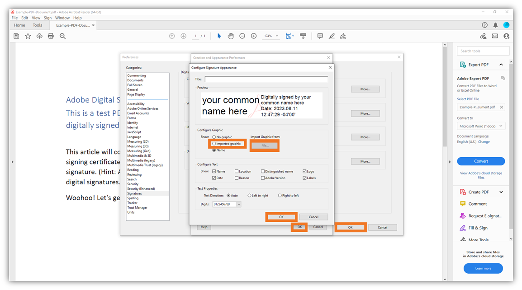Choose Left to right text direction
The image size is (522, 290).
click(249, 196)
